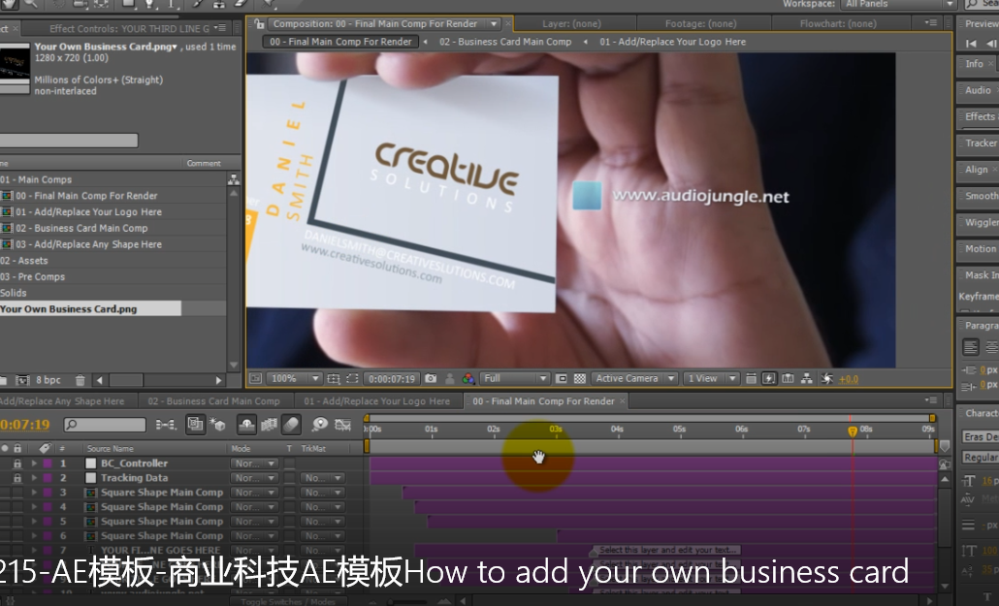Open the timeline panel options menu icon

931,400
